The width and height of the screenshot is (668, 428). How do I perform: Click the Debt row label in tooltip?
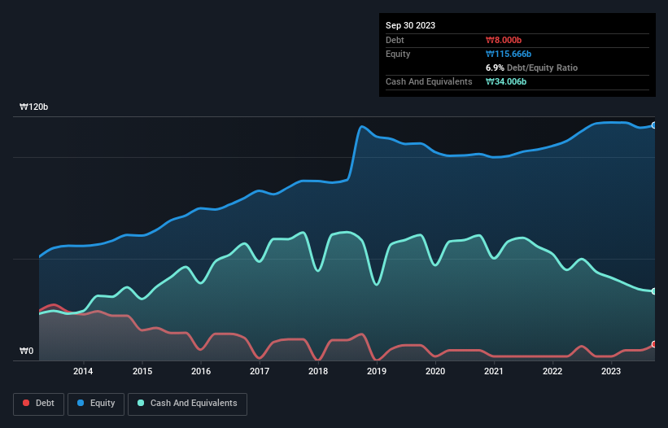[x=395, y=40]
